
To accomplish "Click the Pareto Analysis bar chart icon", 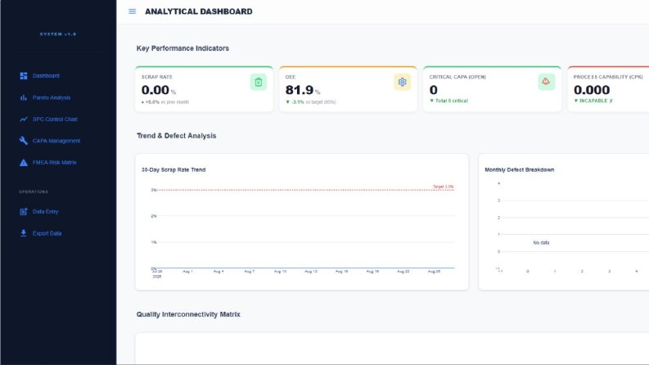I will (x=24, y=97).
